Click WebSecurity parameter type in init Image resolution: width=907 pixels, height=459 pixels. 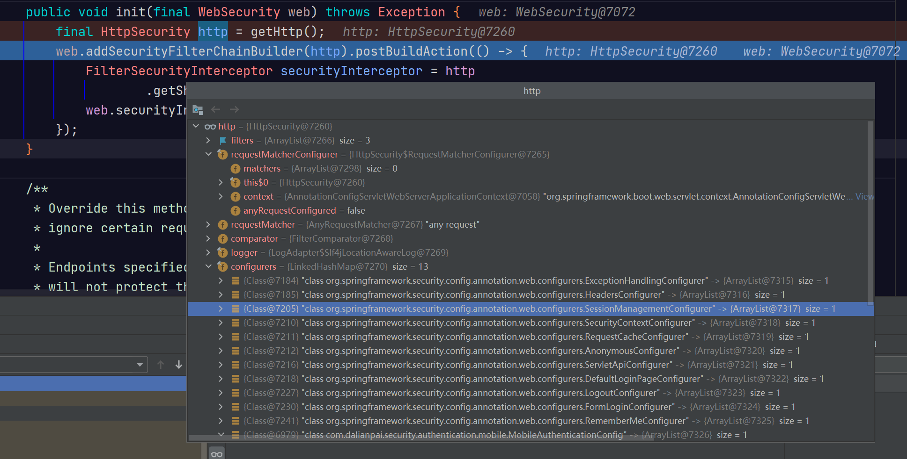click(239, 12)
